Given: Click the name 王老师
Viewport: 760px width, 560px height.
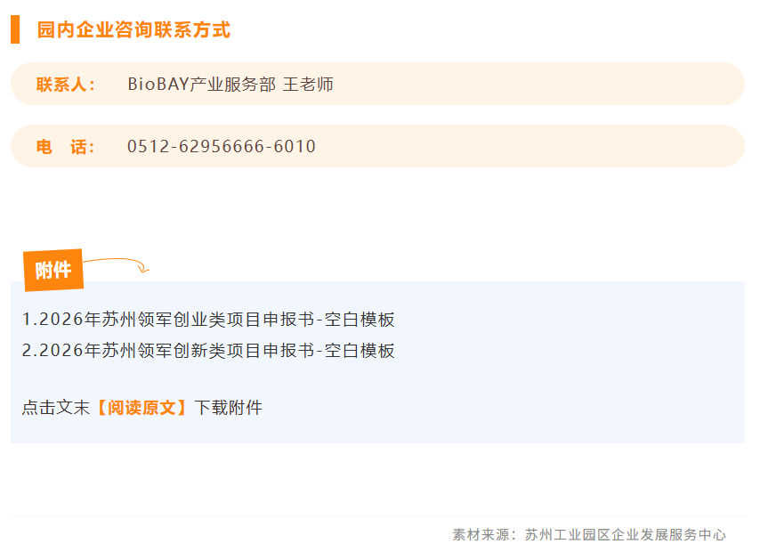Looking at the screenshot, I should (308, 85).
